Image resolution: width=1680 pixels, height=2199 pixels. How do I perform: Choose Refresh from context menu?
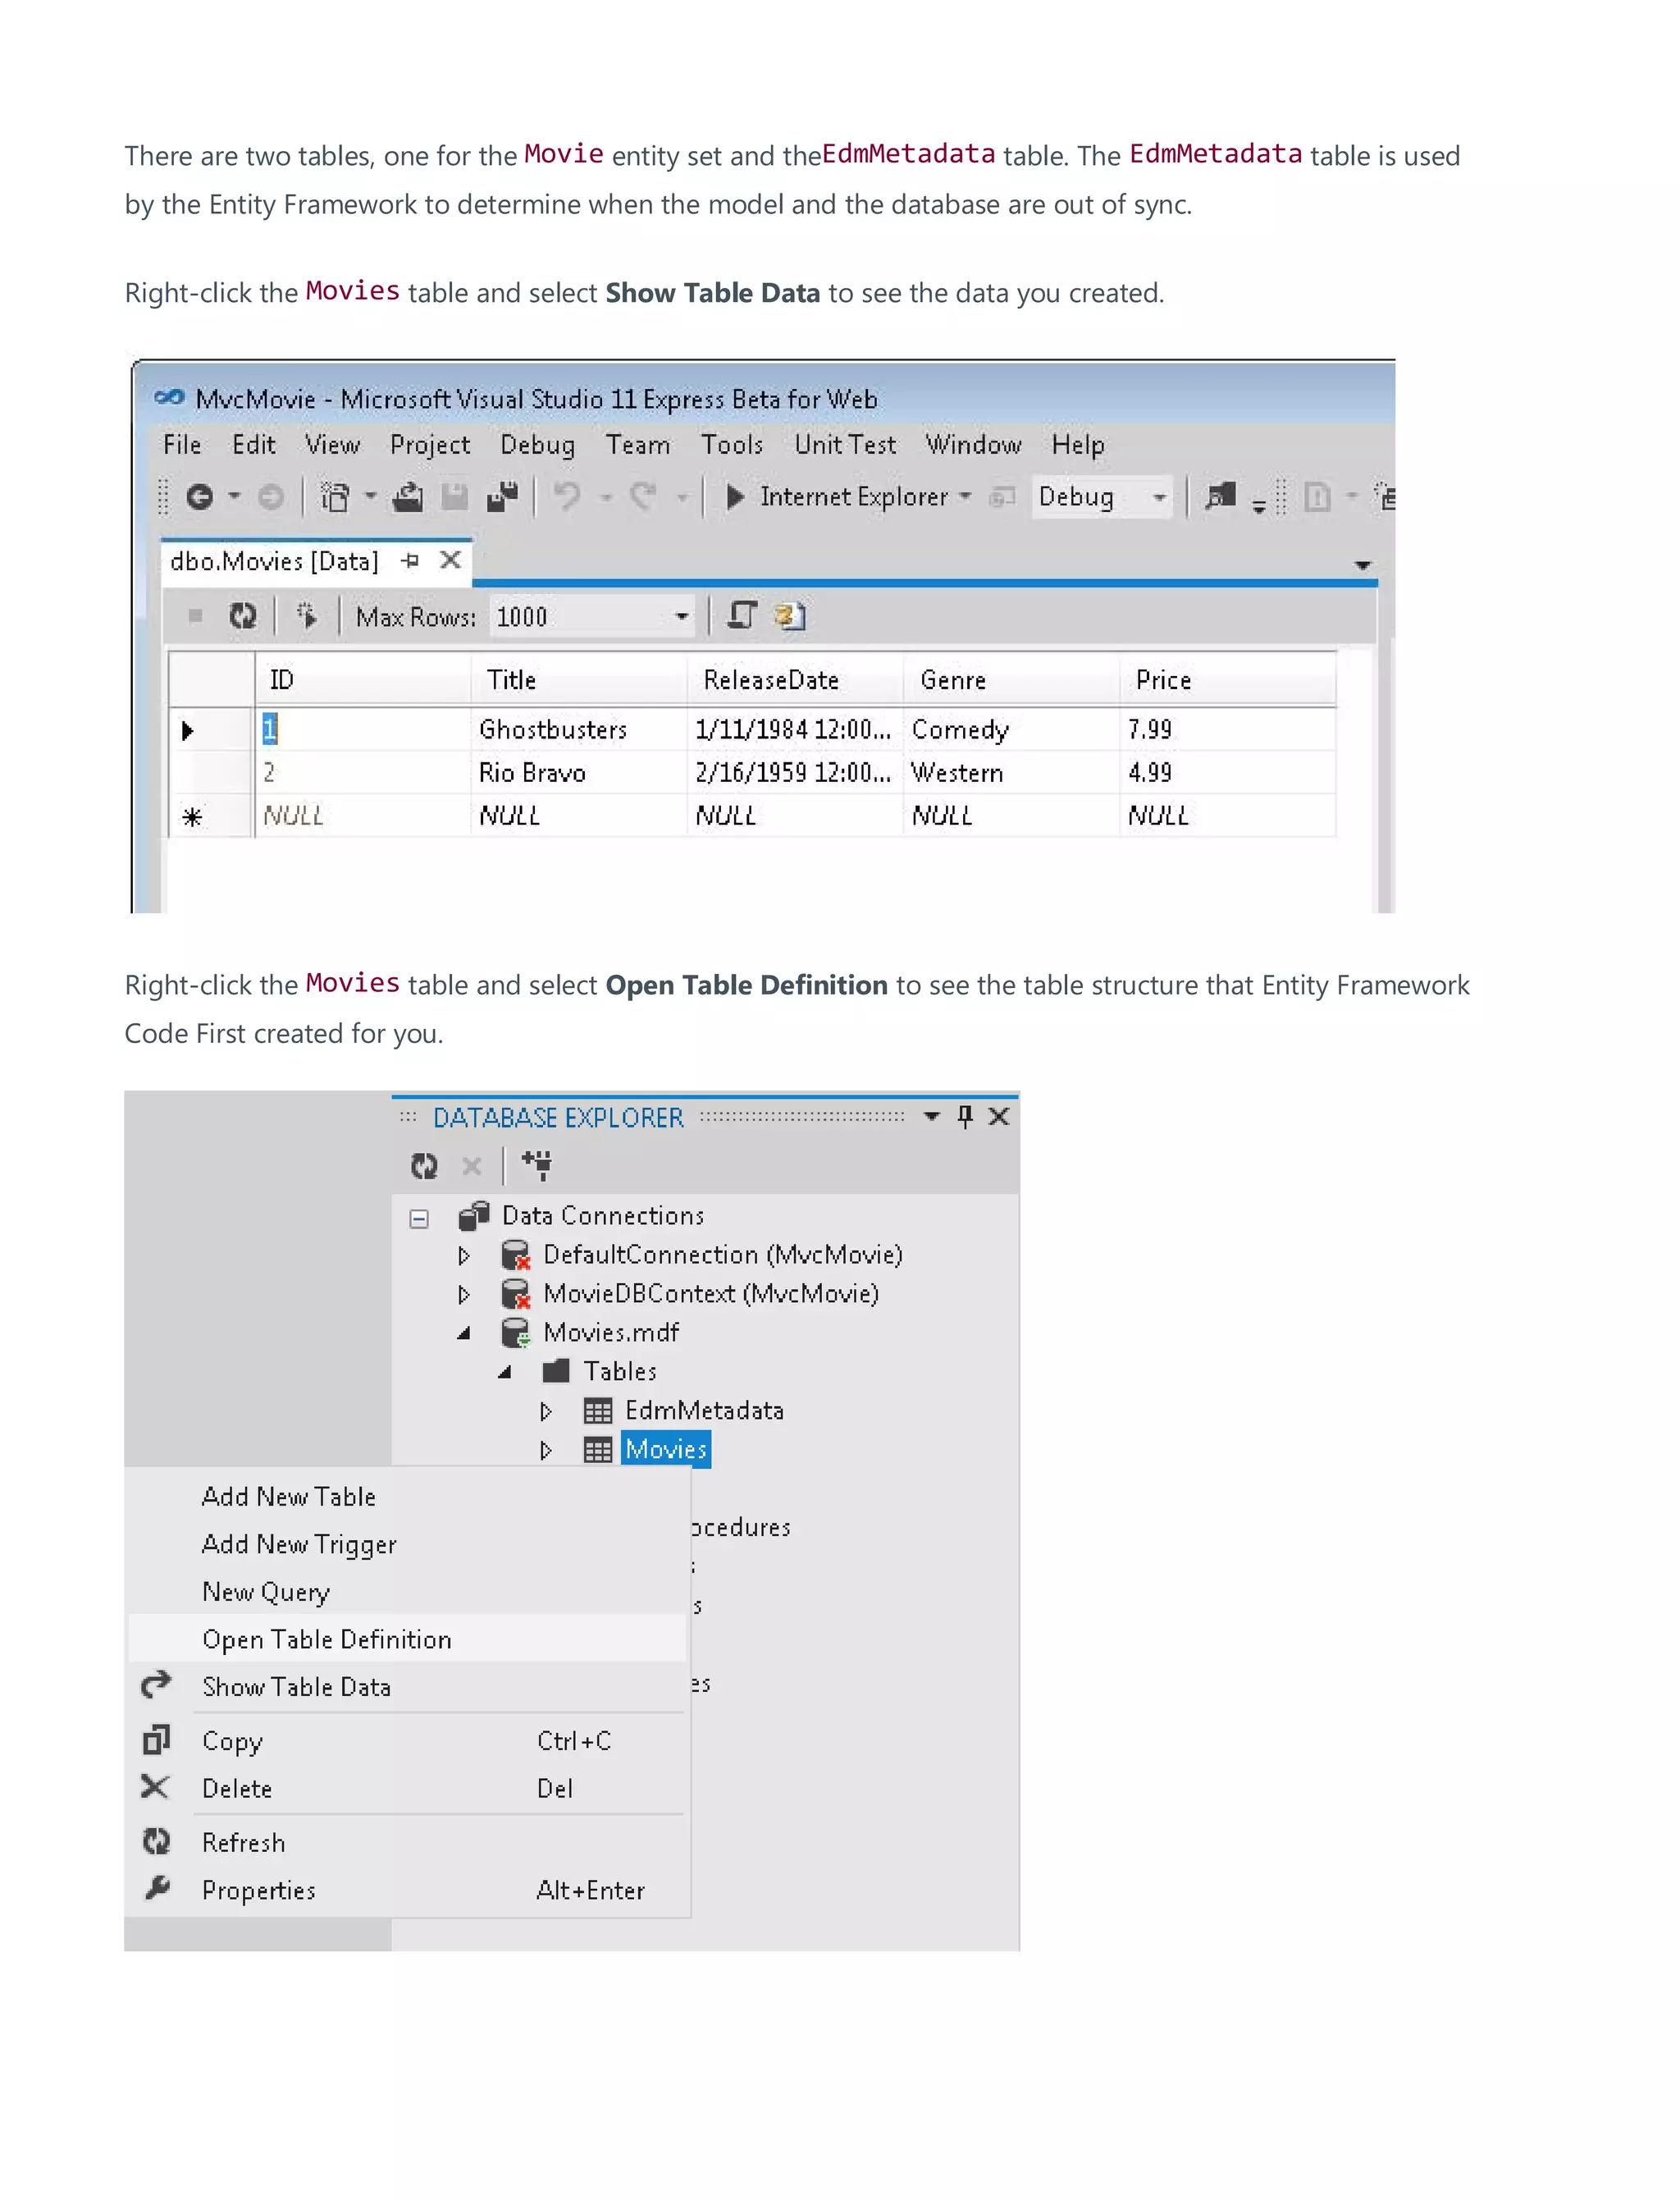408,1843
